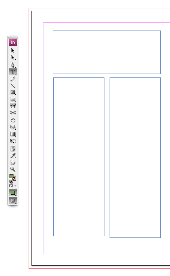The image size is (170, 276).
Task: Select the Rectangle tool
Action: click(13, 99)
